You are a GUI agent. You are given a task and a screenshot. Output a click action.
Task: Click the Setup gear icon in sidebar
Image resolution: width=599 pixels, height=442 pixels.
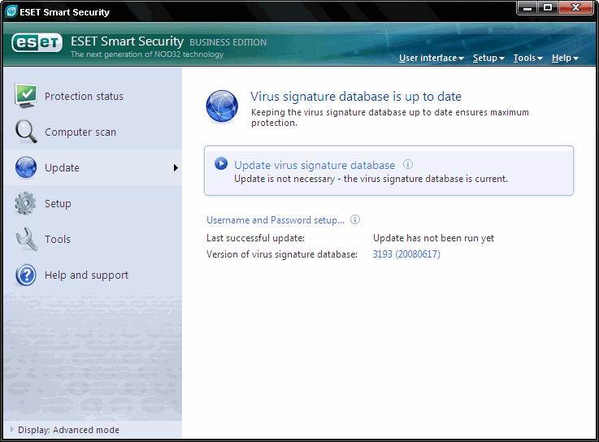point(25,203)
